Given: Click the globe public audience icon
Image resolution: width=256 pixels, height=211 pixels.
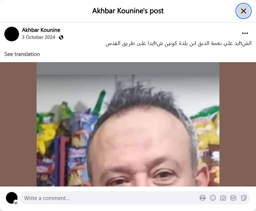Looking at the screenshot, I should [x=61, y=37].
